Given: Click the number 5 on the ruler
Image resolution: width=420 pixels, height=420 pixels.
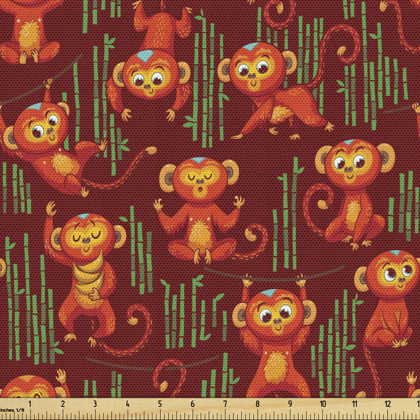Looking at the screenshot, I should [160, 404].
